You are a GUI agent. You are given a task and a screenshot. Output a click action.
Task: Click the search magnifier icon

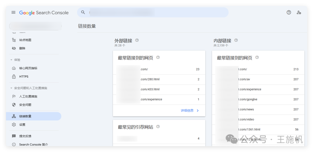pyautogui.click(x=83, y=12)
